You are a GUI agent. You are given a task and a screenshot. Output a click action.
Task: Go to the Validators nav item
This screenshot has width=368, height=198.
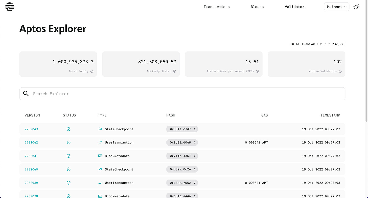tap(295, 7)
